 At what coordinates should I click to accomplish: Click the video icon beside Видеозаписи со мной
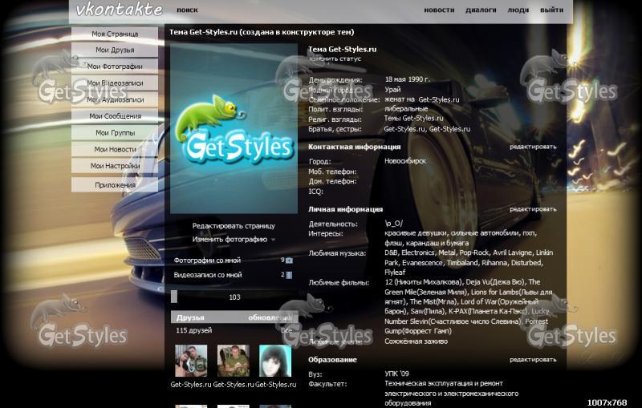(289, 275)
